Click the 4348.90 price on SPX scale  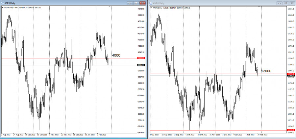[141, 9]
